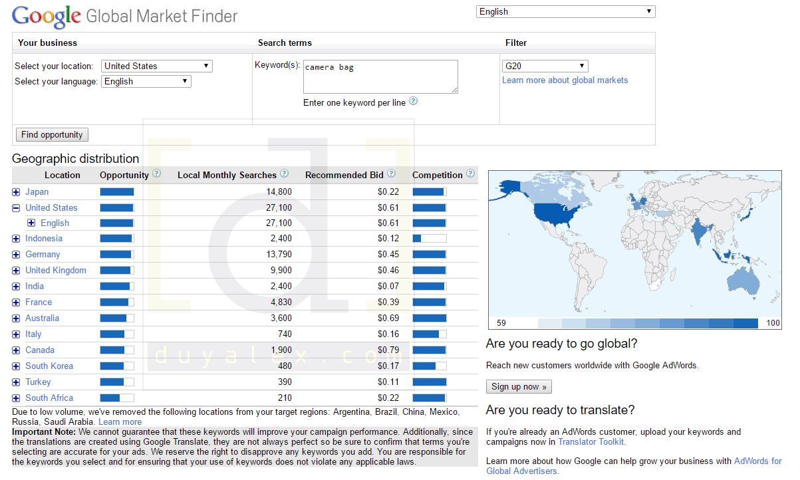
Task: Click Canada's $0.79 recommended bid
Action: tap(388, 350)
